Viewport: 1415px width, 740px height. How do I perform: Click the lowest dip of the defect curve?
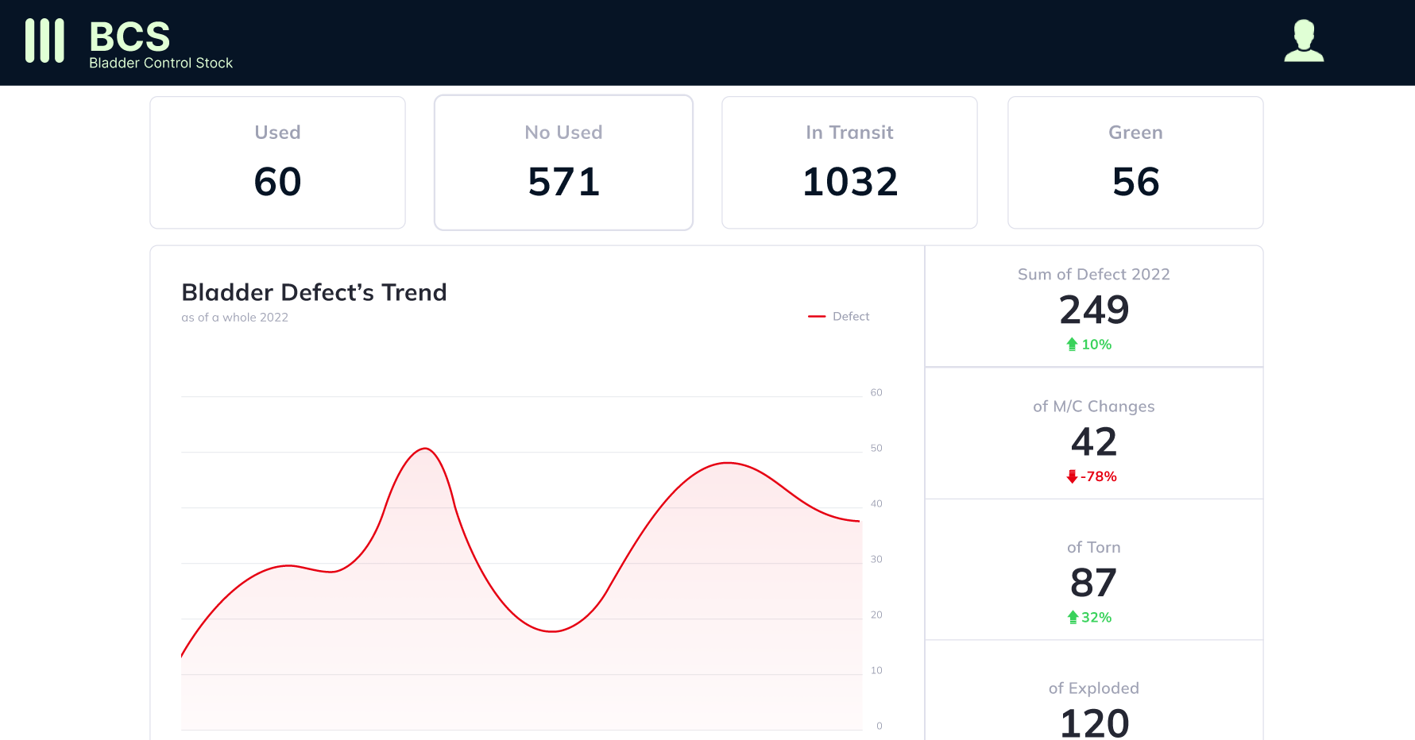tap(552, 631)
